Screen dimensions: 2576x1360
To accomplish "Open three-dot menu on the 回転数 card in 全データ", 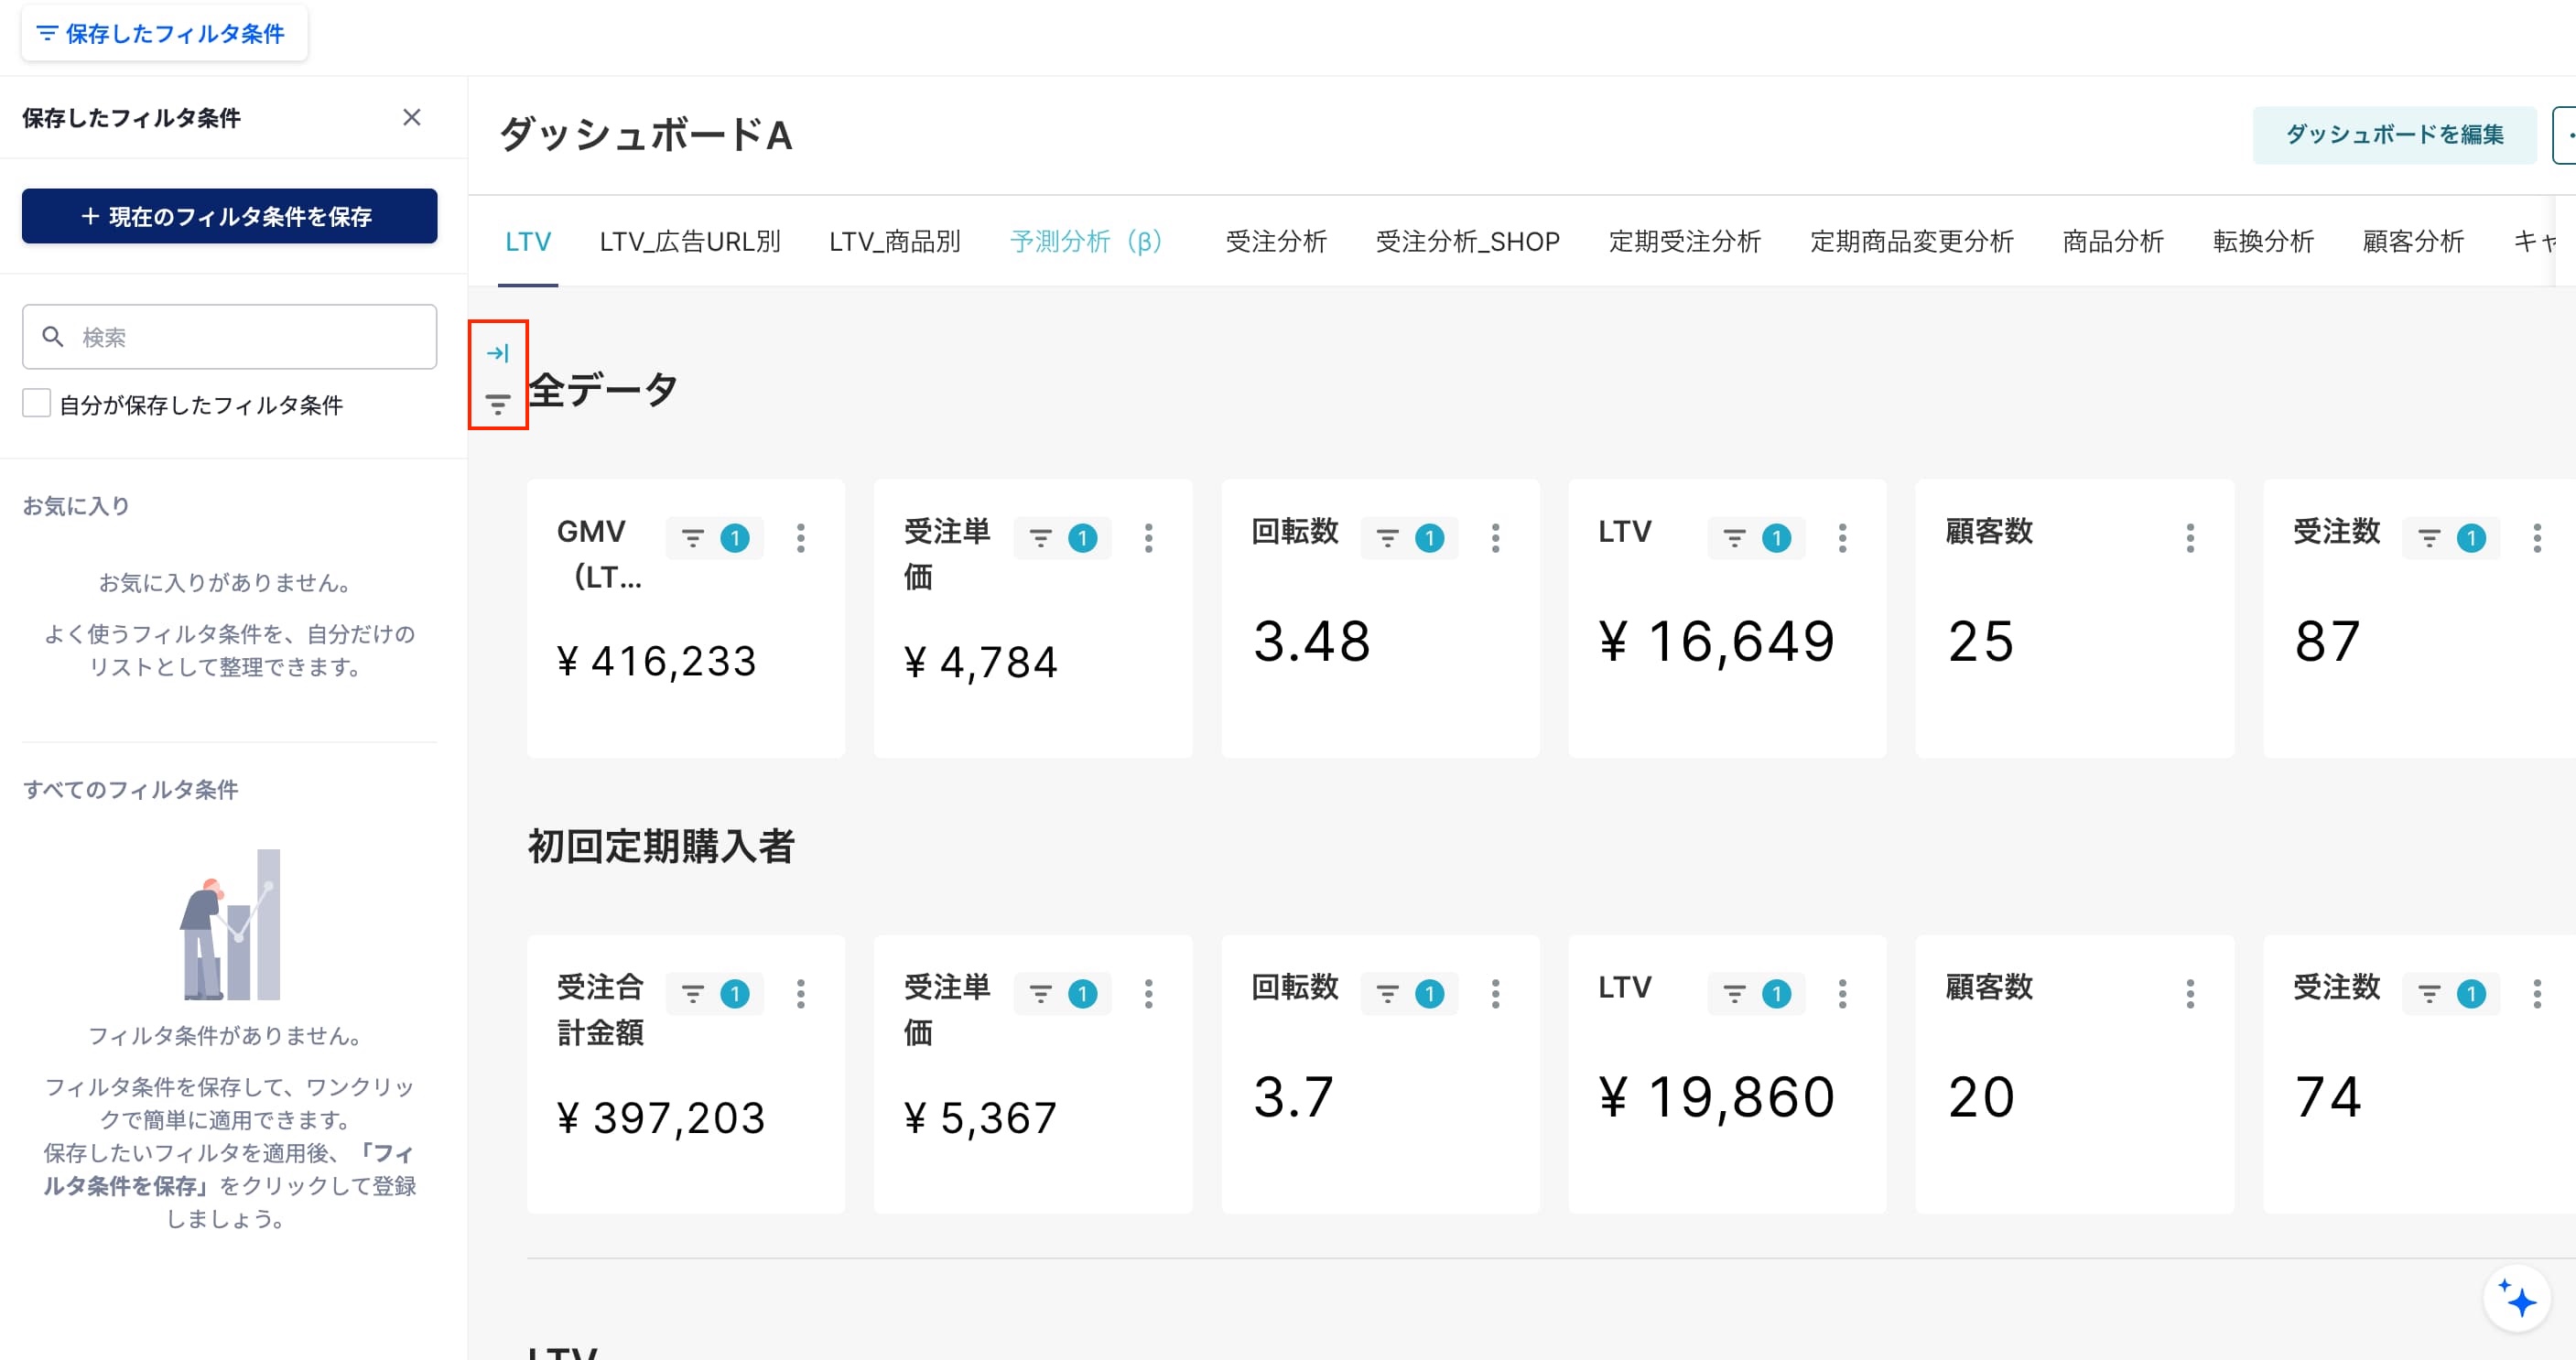I will [1495, 538].
